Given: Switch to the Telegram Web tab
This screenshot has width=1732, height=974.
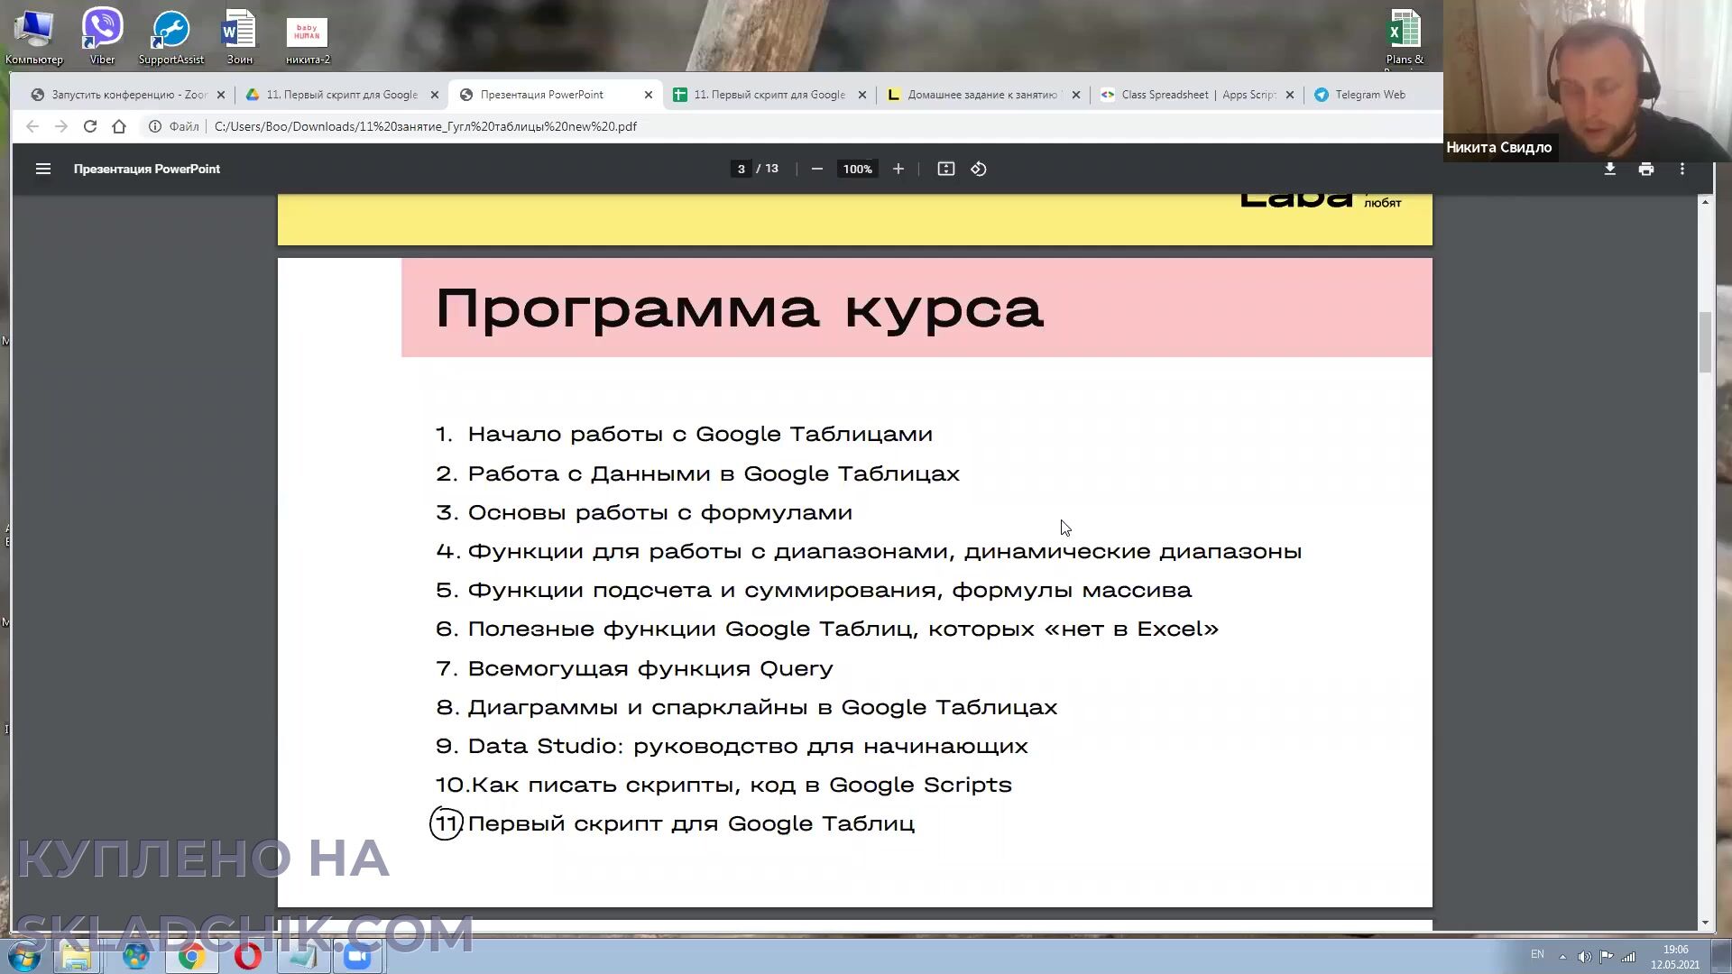Looking at the screenshot, I should point(1370,95).
